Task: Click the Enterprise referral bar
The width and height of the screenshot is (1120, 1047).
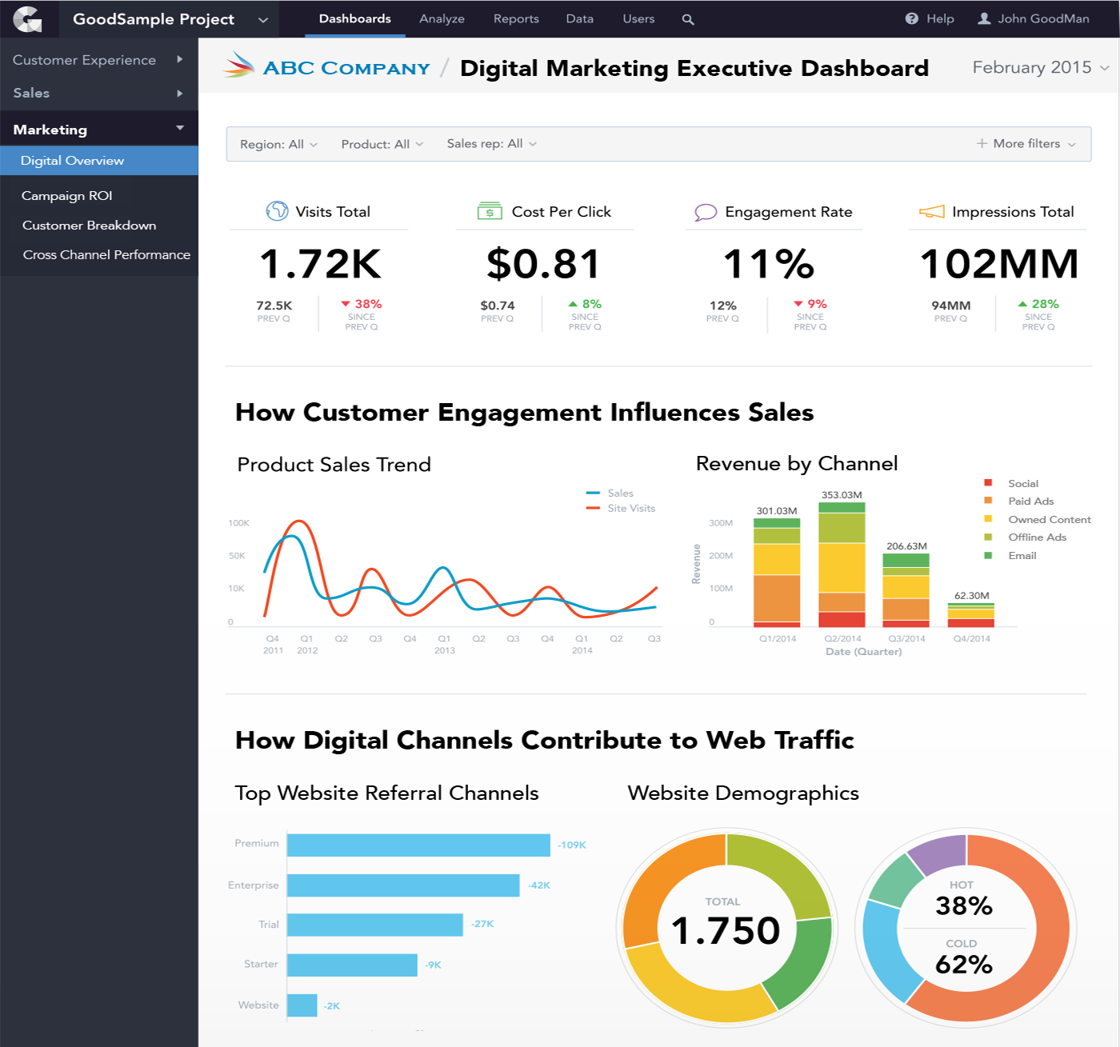Action: tap(403, 885)
